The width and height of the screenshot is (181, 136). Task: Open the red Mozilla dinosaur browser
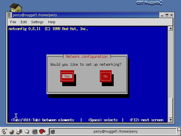click(x=42, y=131)
